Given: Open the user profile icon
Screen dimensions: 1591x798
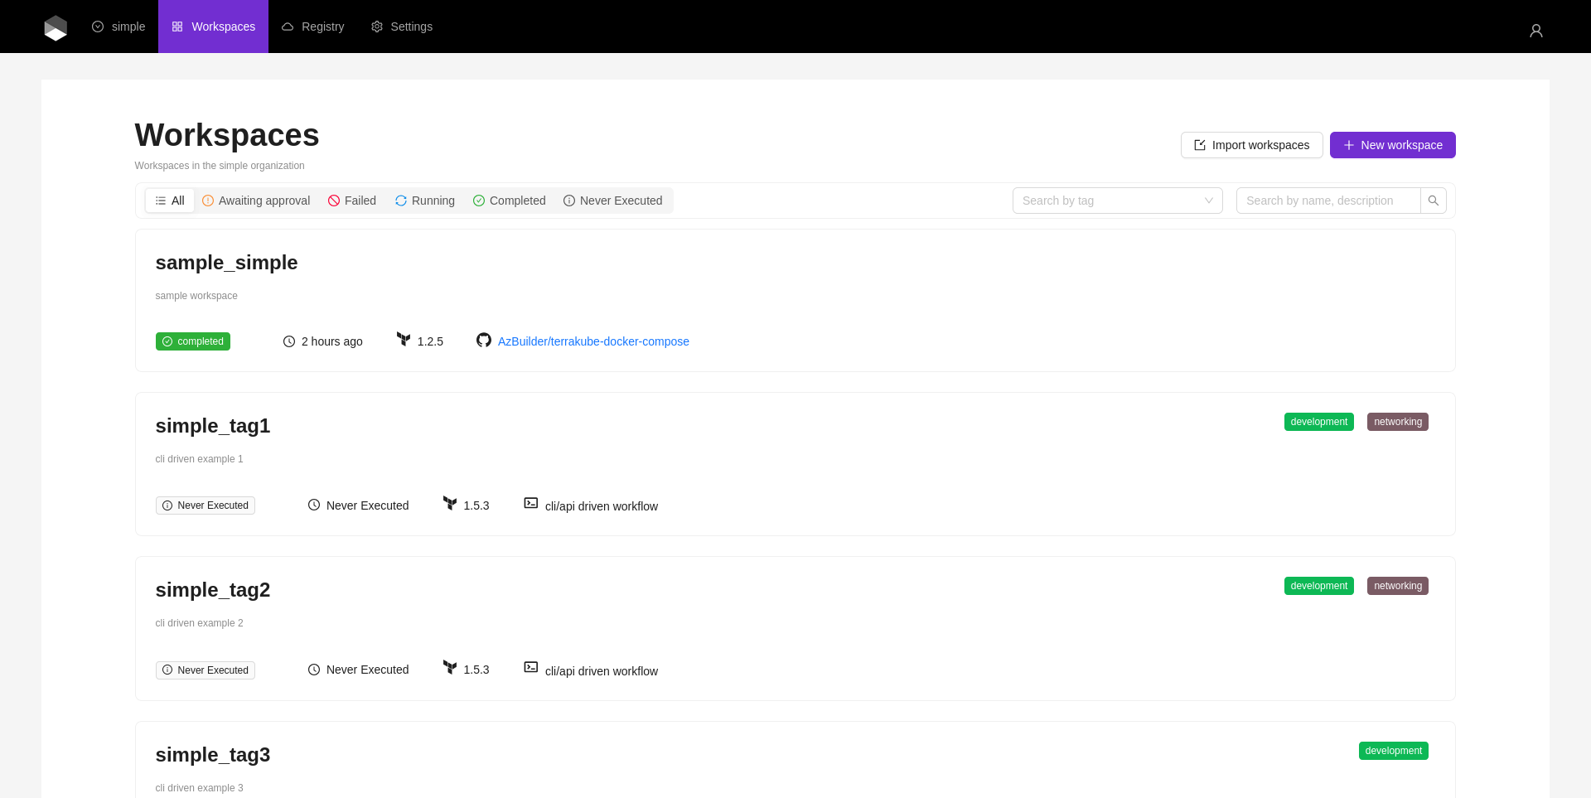Looking at the screenshot, I should point(1535,31).
